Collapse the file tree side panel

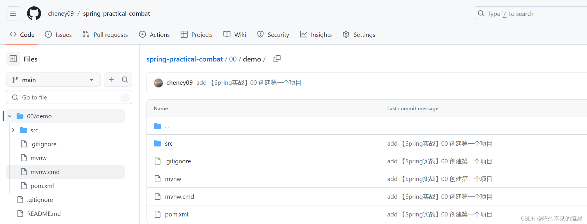point(13,59)
